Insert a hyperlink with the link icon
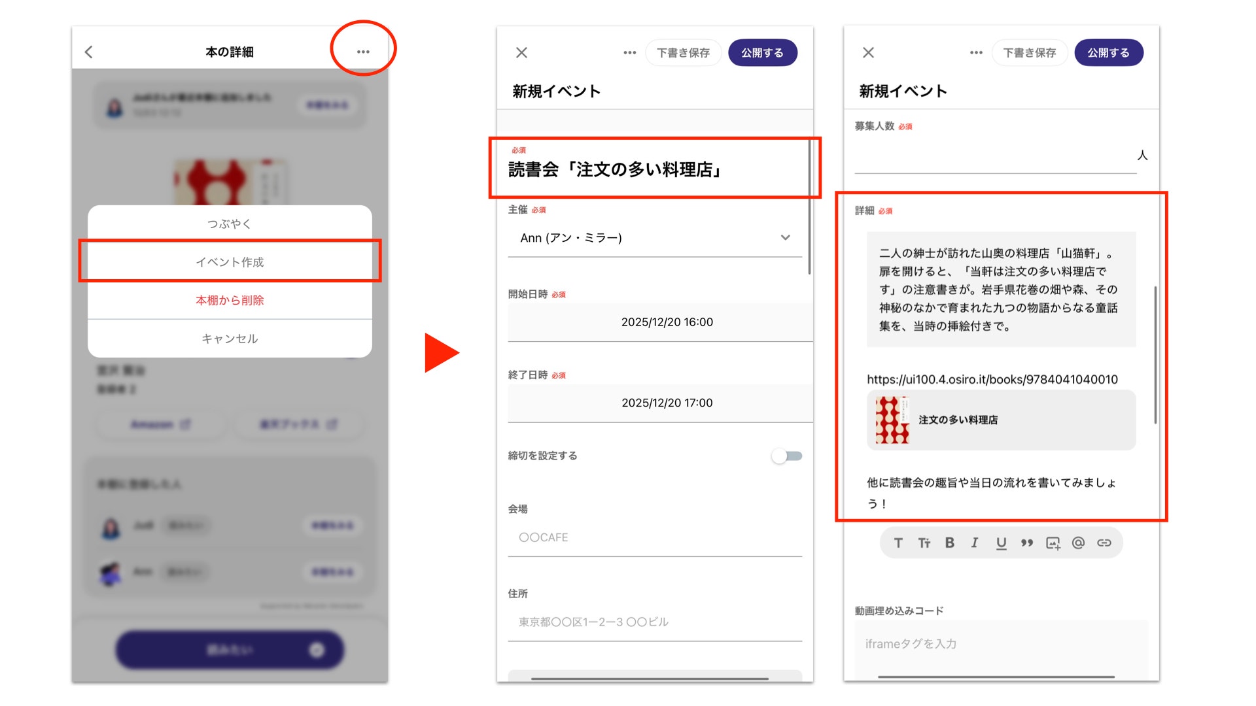1256x706 pixels. [1104, 543]
